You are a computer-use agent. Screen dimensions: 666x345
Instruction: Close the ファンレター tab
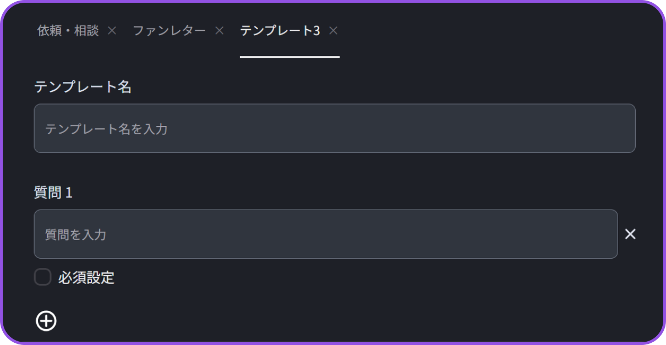[219, 31]
